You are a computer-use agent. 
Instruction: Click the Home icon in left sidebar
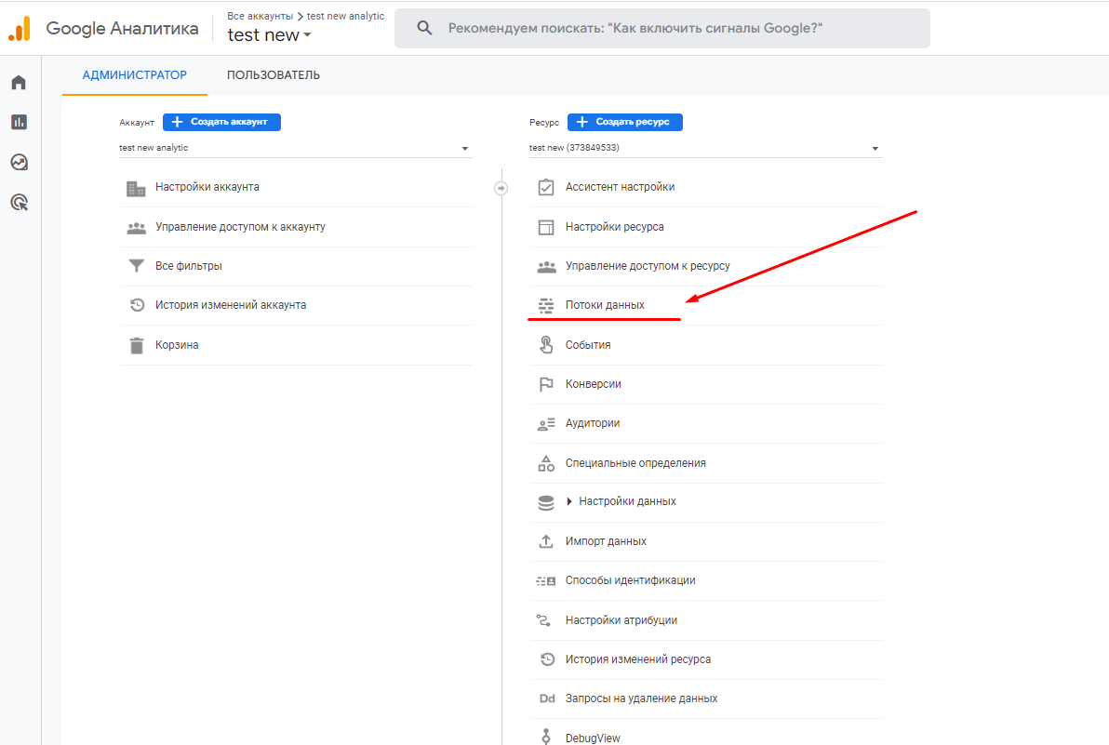point(19,83)
